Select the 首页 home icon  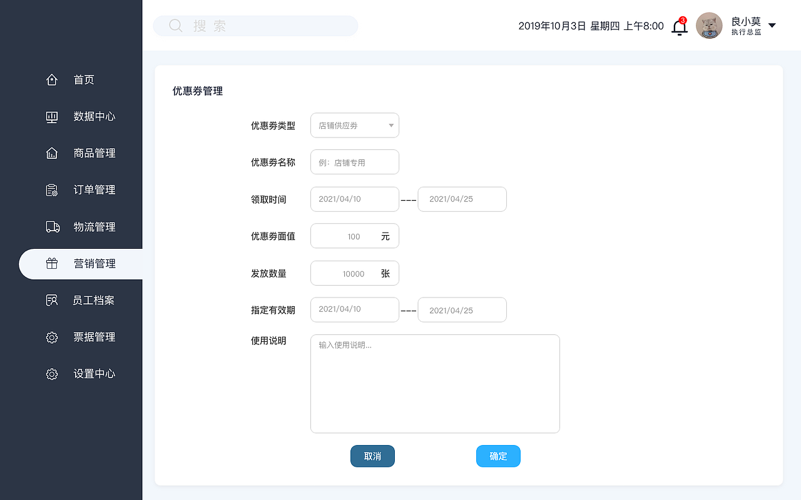coord(52,79)
